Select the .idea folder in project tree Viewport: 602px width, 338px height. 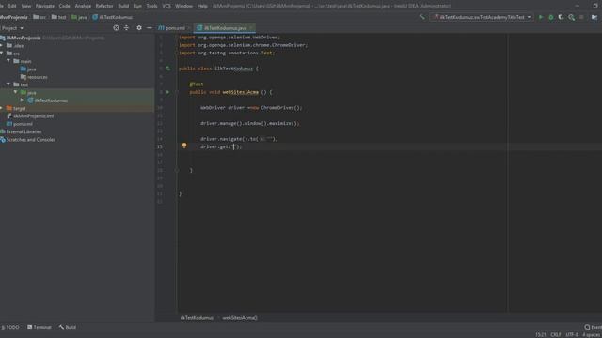(x=15, y=46)
